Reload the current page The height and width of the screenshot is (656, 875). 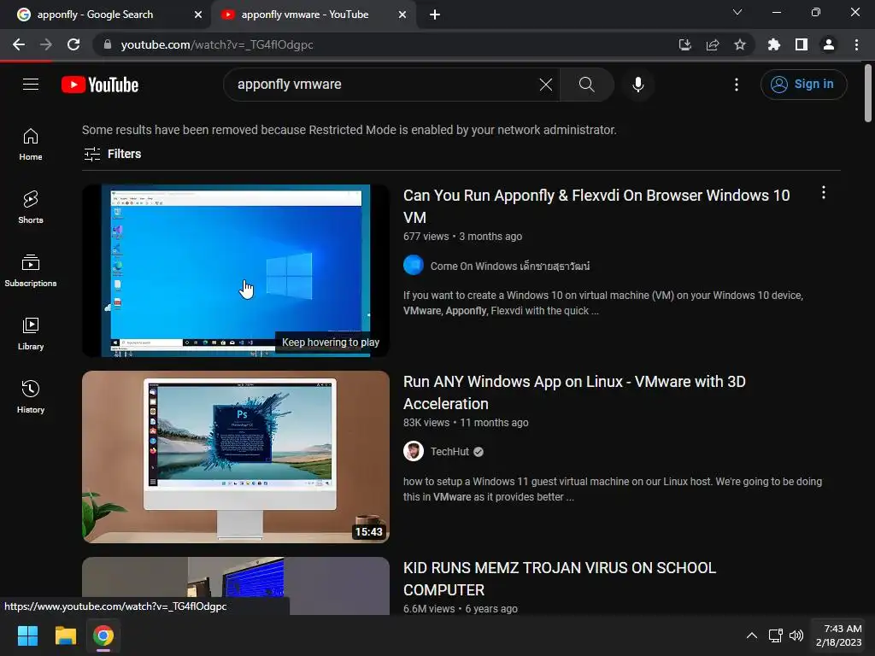pos(73,44)
